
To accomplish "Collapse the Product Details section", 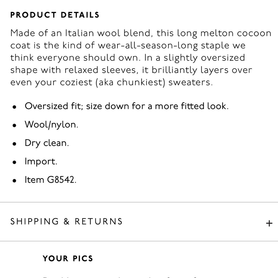I will [x=54, y=15].
